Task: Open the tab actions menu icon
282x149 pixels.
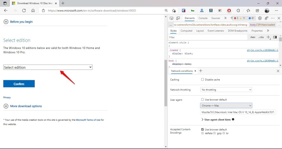Action: pyautogui.click(x=5, y=3)
